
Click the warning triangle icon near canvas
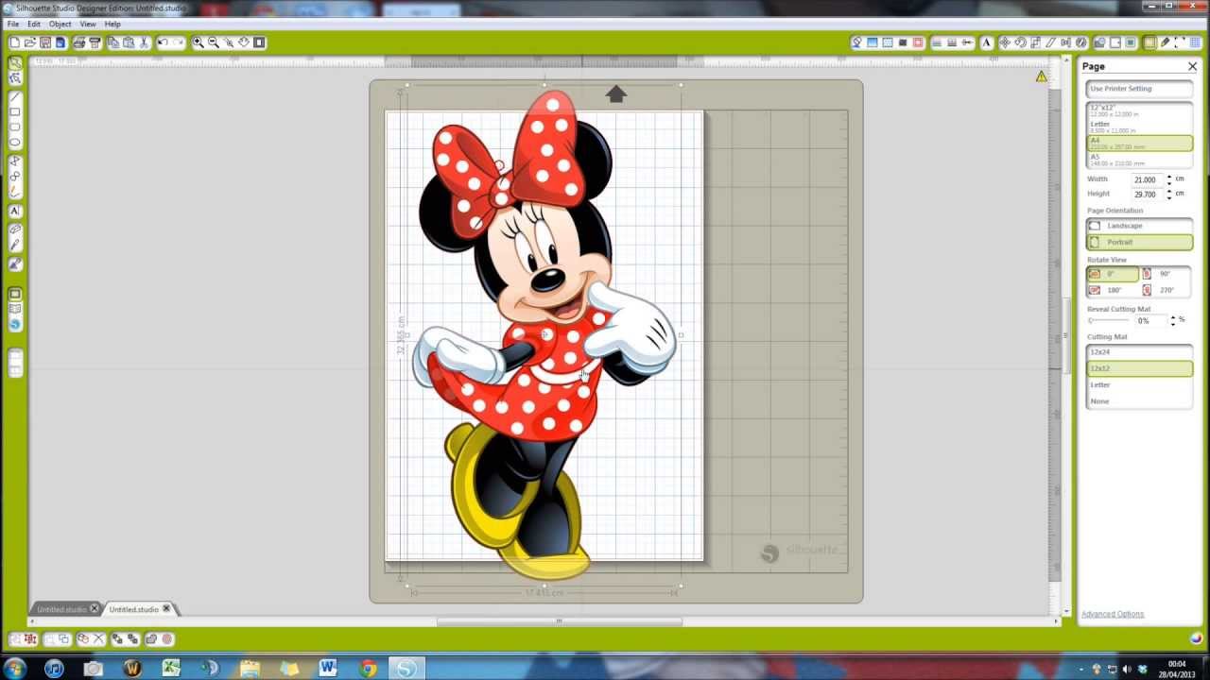click(x=1041, y=76)
